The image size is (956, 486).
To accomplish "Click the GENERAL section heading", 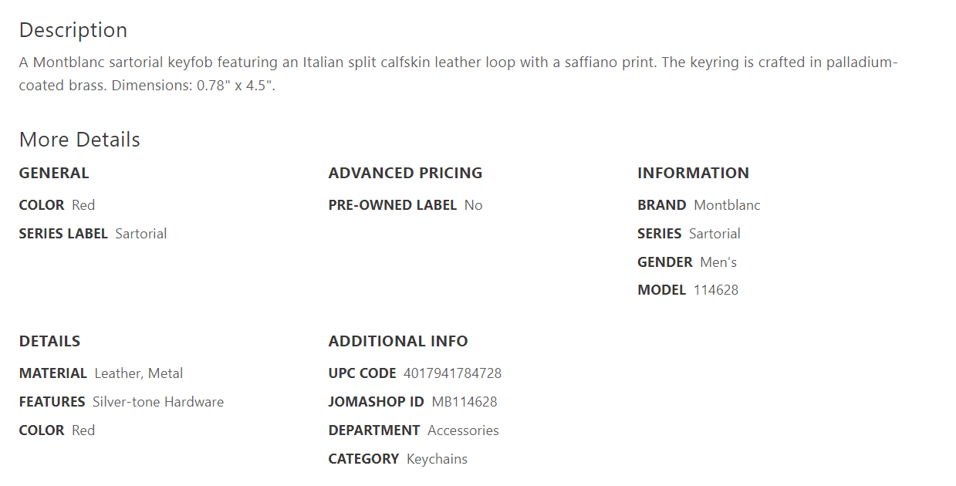I will [54, 173].
